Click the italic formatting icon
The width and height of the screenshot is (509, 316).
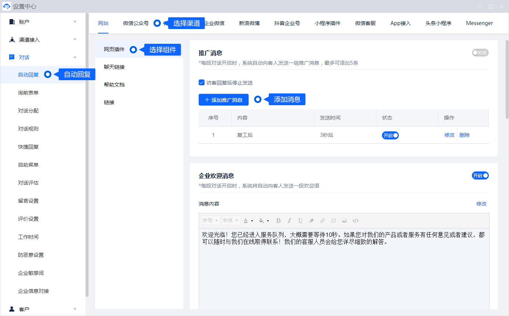(x=289, y=221)
